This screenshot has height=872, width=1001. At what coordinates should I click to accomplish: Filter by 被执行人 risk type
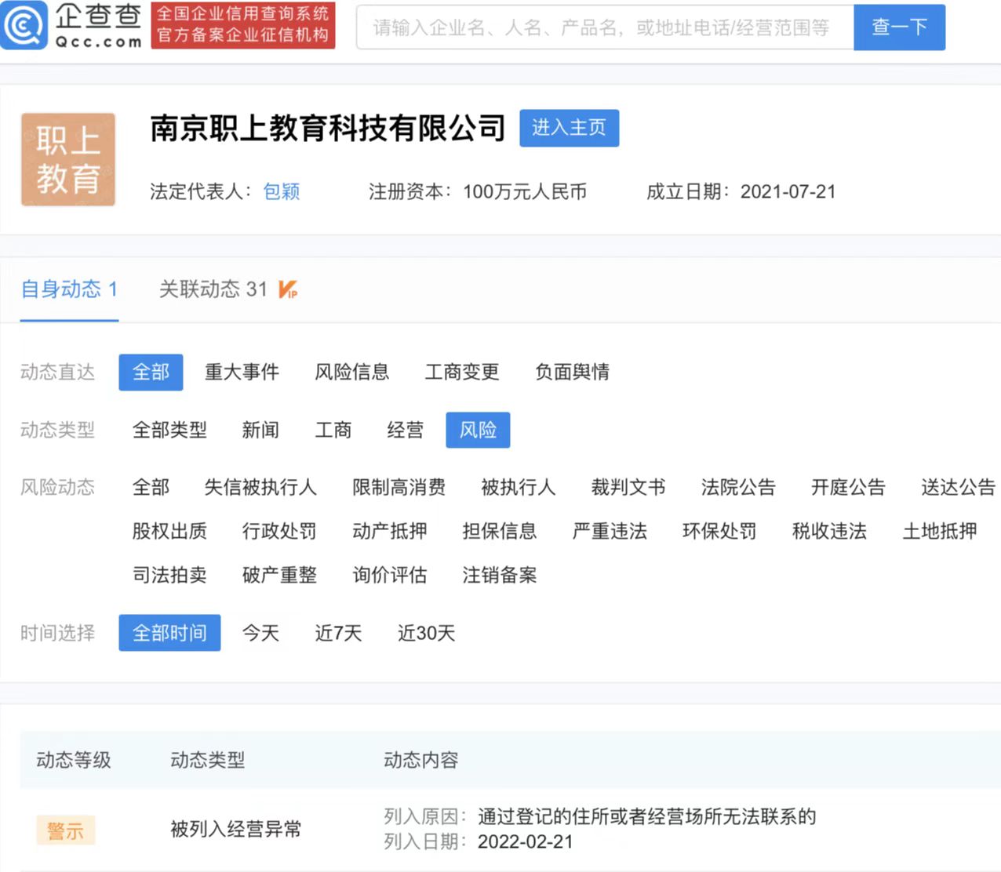[519, 488]
